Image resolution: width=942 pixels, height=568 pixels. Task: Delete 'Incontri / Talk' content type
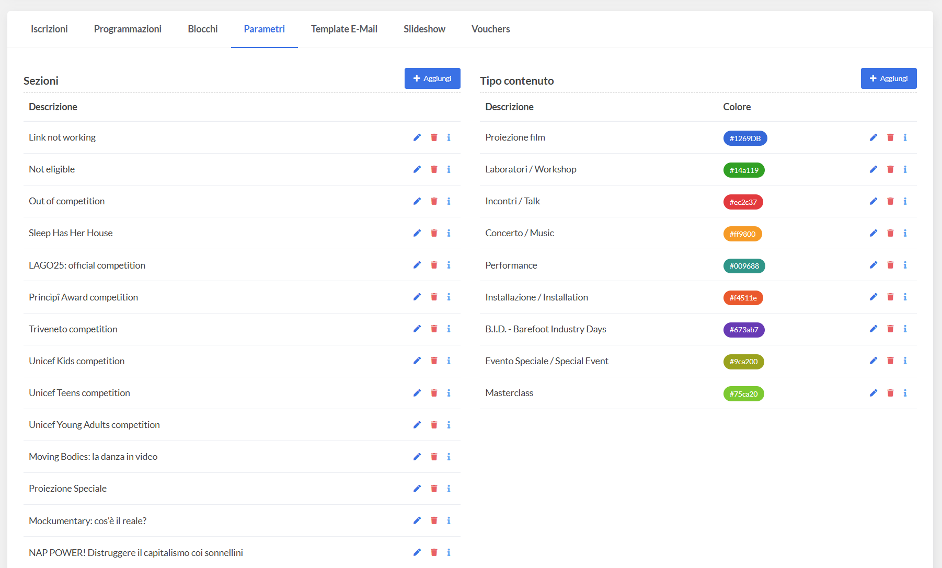[890, 201]
